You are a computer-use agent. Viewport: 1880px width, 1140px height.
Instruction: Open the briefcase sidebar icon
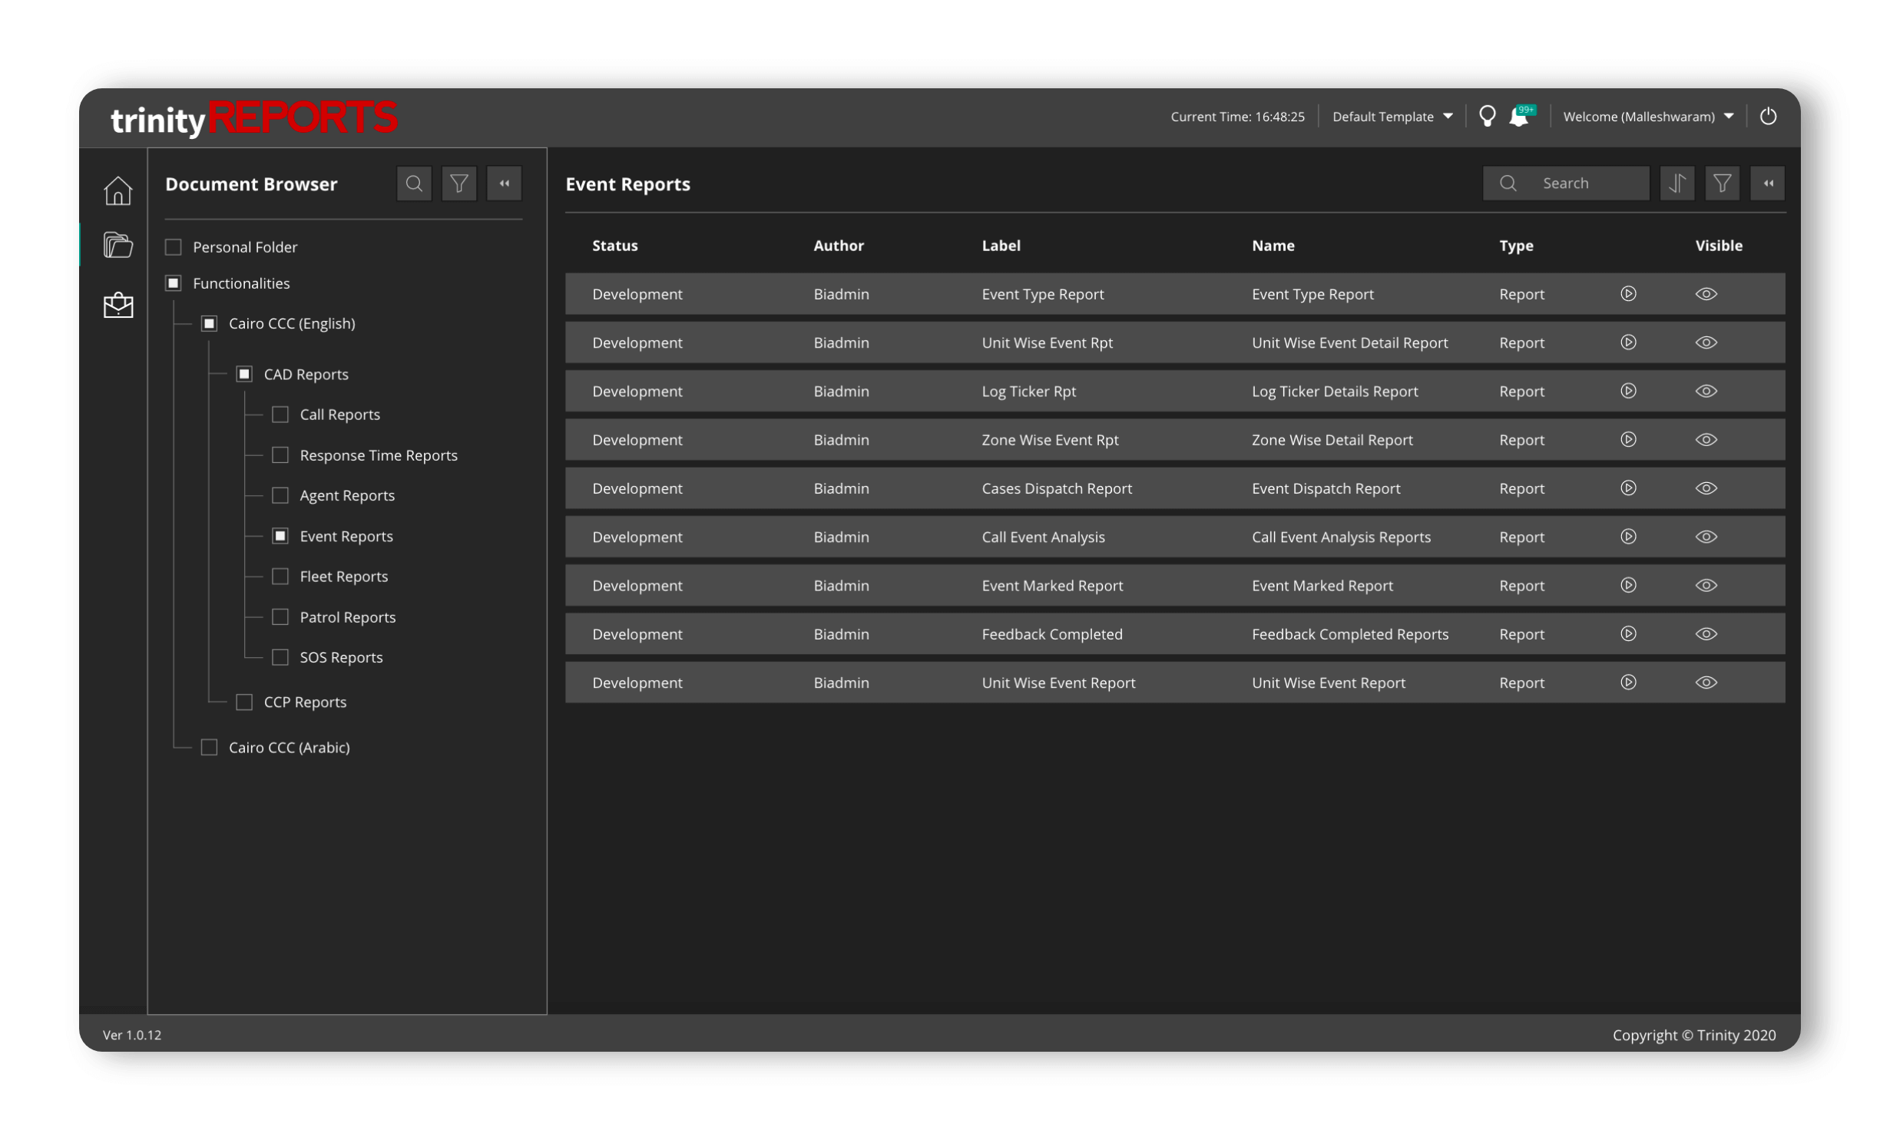point(118,304)
